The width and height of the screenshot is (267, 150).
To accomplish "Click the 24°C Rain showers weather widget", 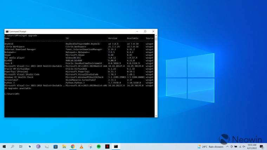I will click(210, 146).
